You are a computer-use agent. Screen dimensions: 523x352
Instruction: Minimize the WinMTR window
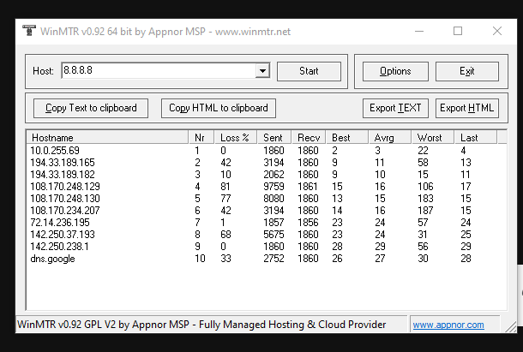[x=418, y=31]
